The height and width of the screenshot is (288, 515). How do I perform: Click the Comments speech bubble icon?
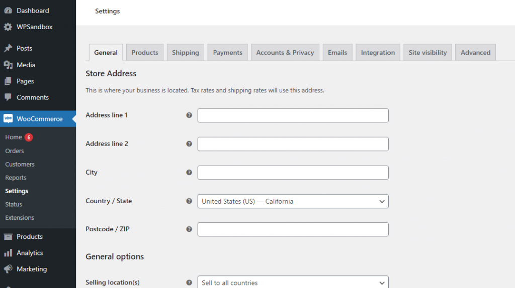point(8,97)
